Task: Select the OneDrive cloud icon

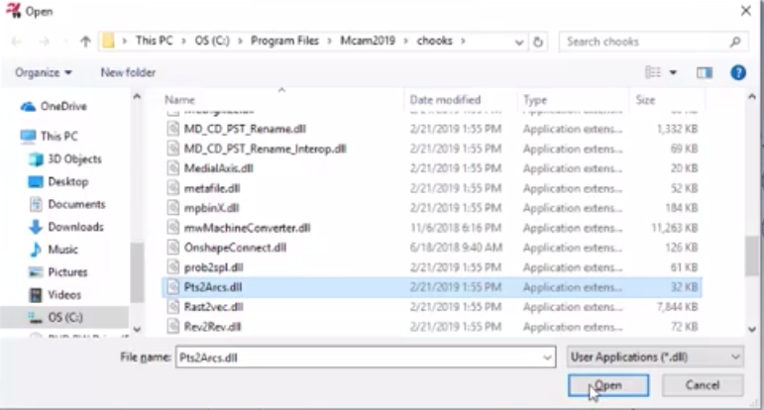Action: coord(29,106)
